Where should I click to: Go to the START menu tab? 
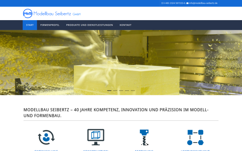(x=30, y=25)
